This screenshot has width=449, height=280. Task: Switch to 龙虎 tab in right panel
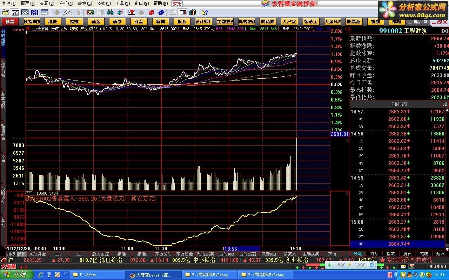[x=424, y=254]
